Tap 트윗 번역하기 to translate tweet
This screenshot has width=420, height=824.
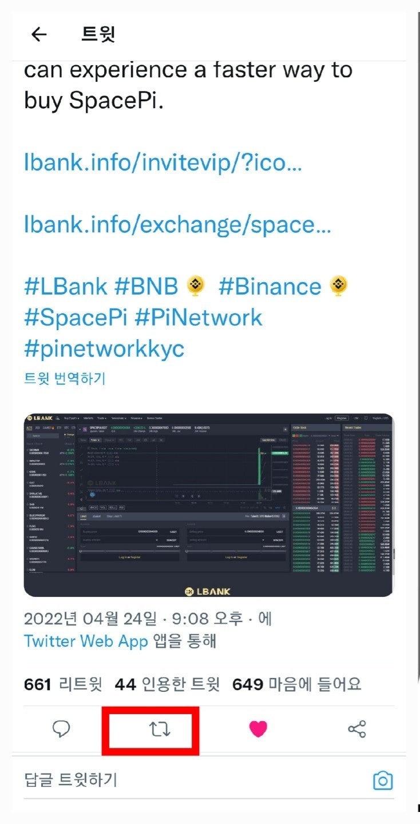pyautogui.click(x=65, y=378)
